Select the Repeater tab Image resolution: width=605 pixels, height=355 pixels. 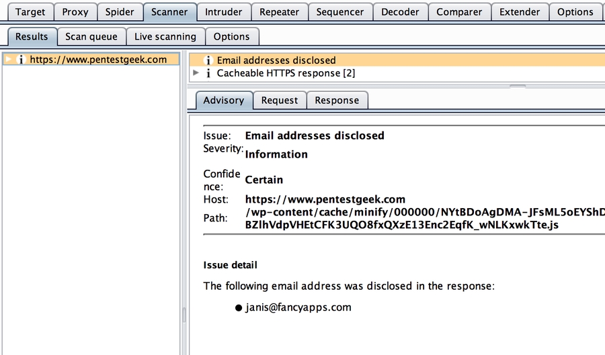280,12
